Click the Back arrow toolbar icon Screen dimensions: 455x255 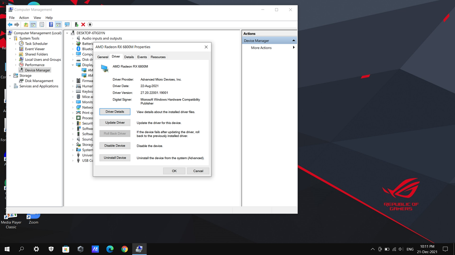click(10, 25)
